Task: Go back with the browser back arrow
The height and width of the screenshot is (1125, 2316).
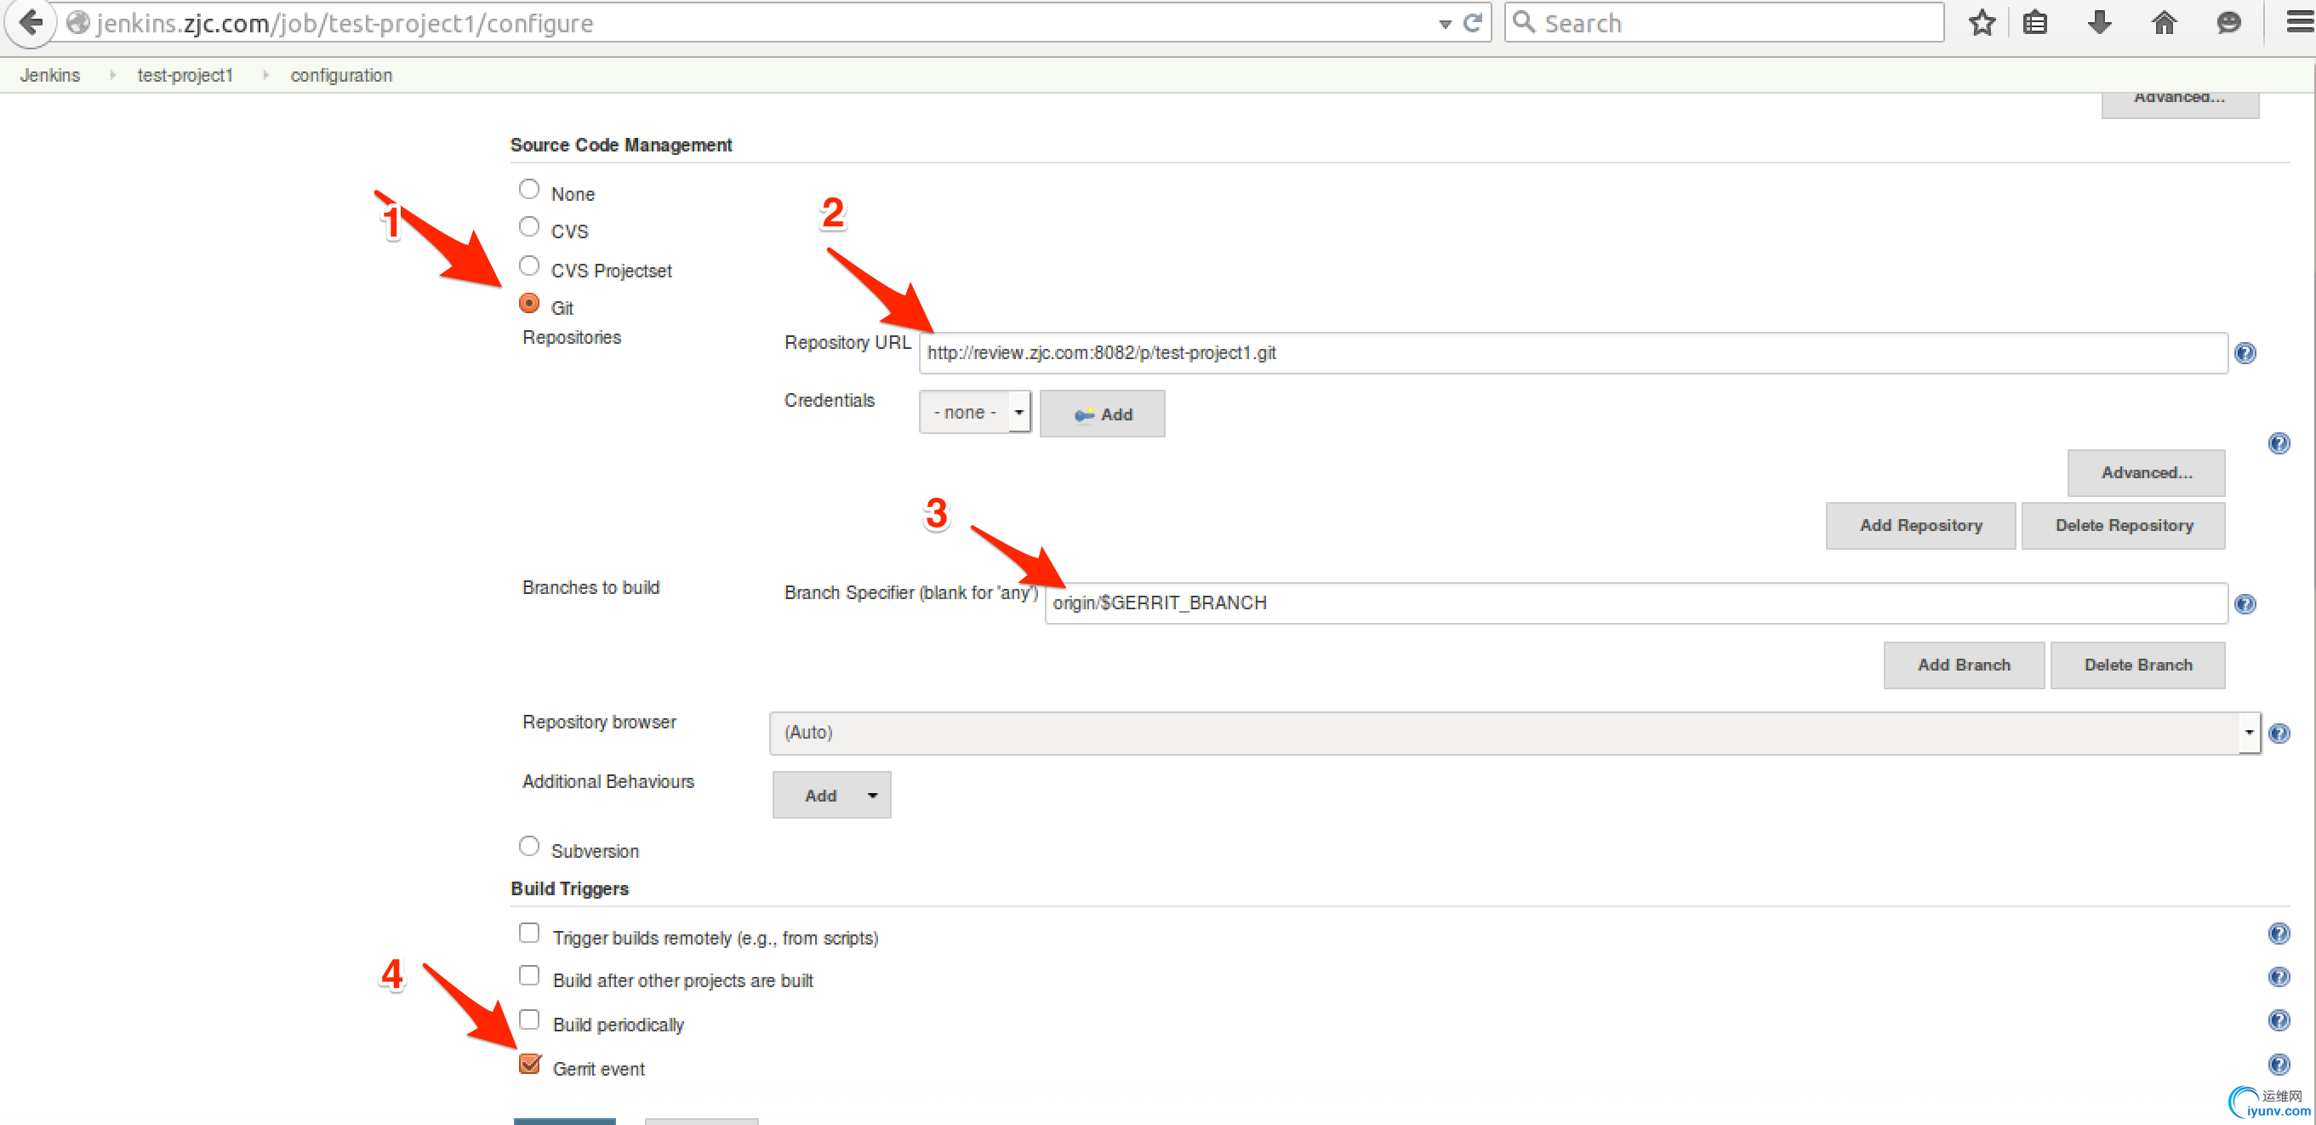Action: click(31, 21)
